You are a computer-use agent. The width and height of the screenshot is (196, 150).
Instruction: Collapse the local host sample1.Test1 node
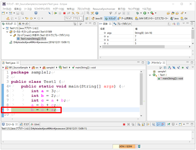(x=7, y=32)
